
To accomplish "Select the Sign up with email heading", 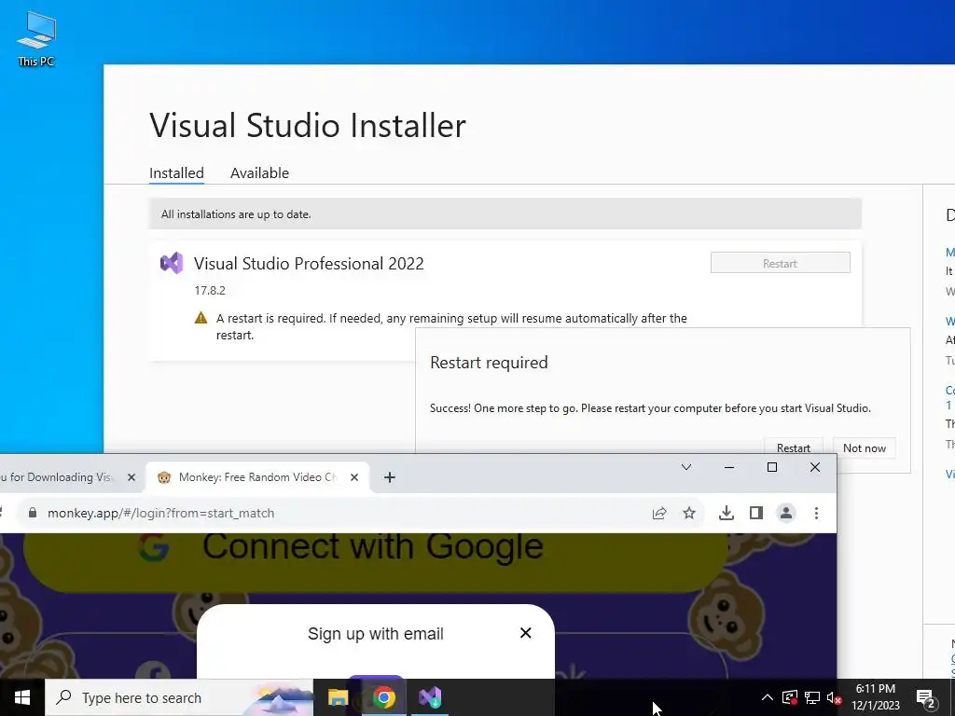I will (x=376, y=634).
